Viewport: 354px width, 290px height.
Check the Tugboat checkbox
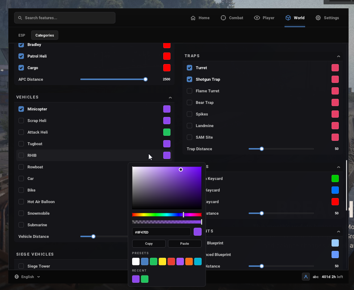click(x=21, y=144)
